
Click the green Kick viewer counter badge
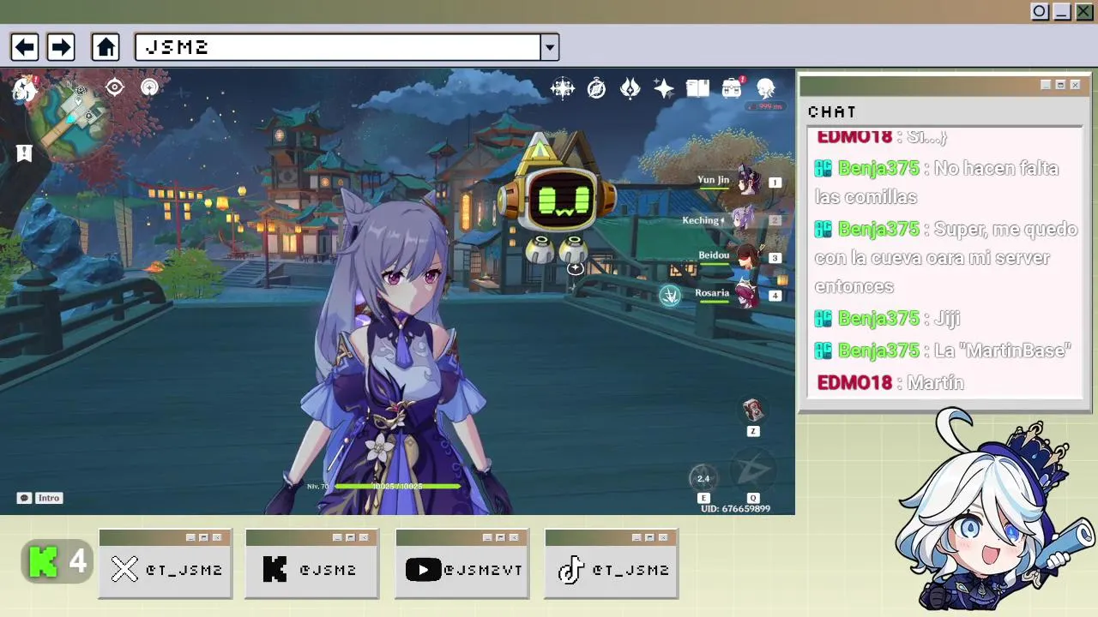(x=57, y=562)
